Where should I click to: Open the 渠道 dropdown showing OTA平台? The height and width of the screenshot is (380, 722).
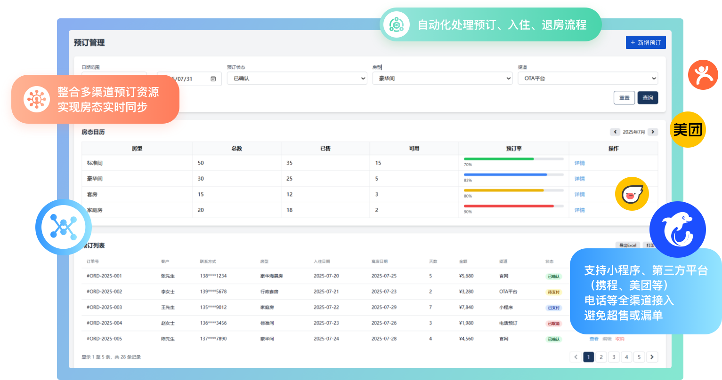[x=587, y=79]
